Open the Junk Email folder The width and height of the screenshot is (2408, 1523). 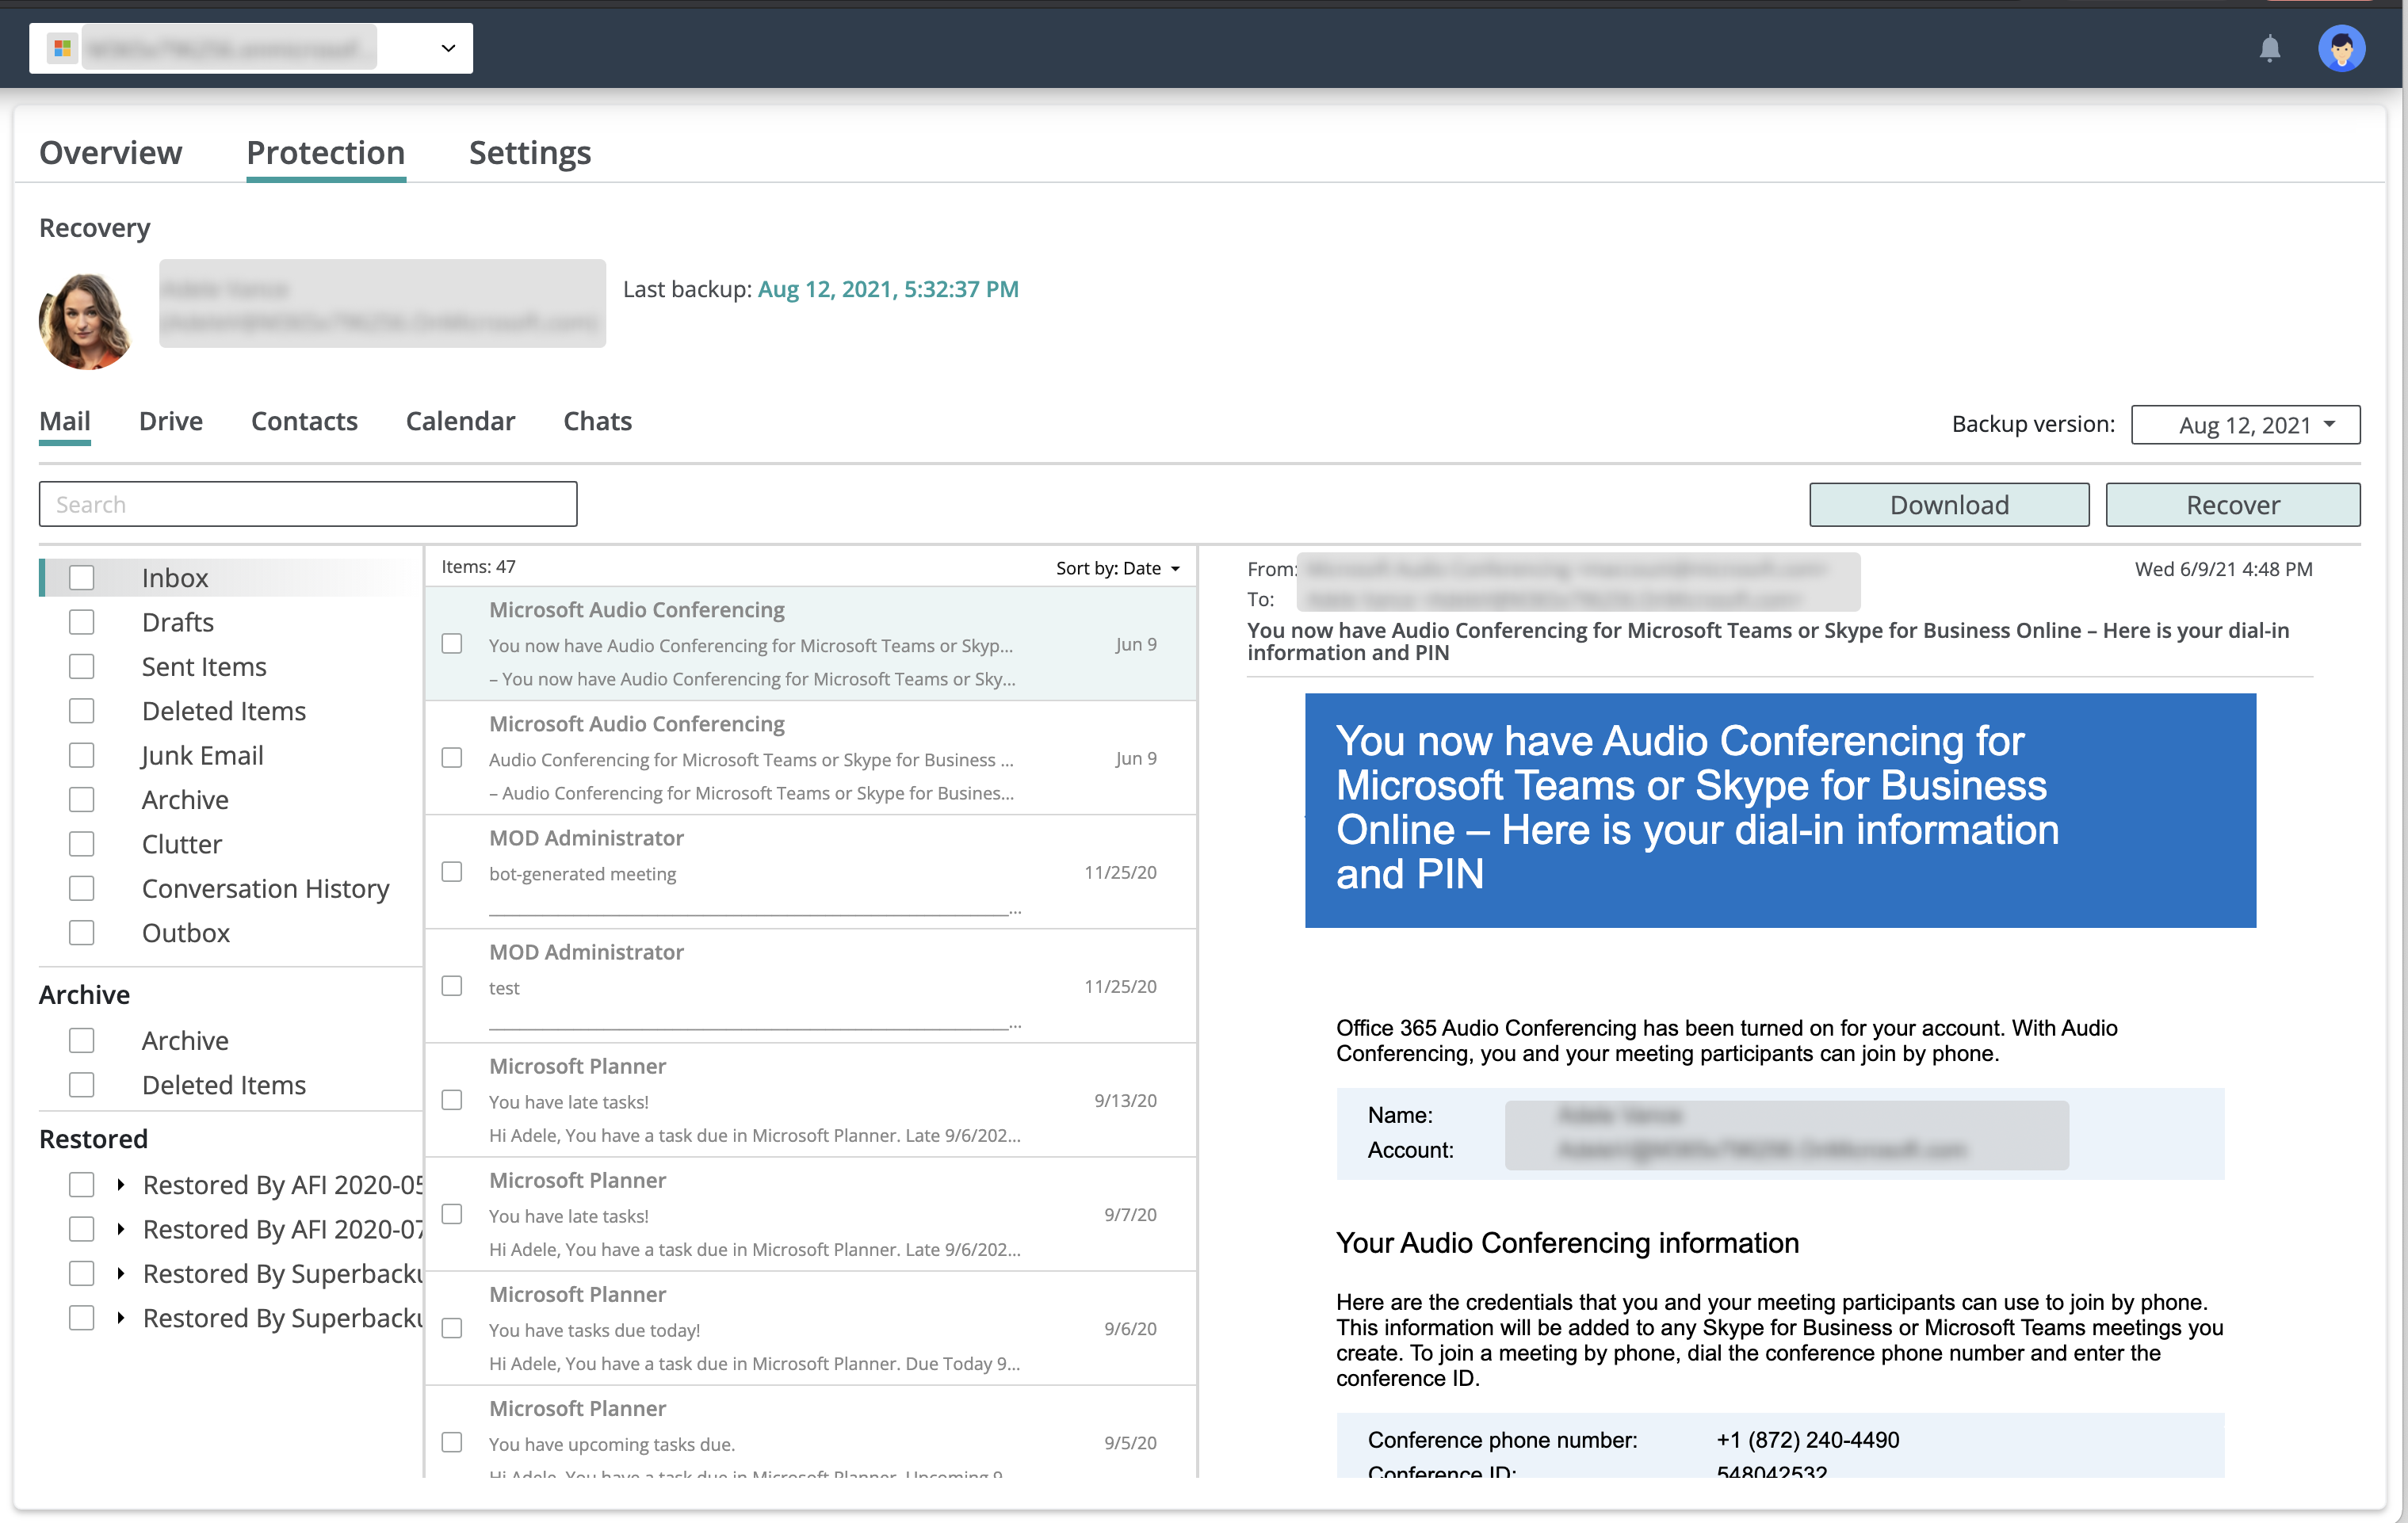203,755
